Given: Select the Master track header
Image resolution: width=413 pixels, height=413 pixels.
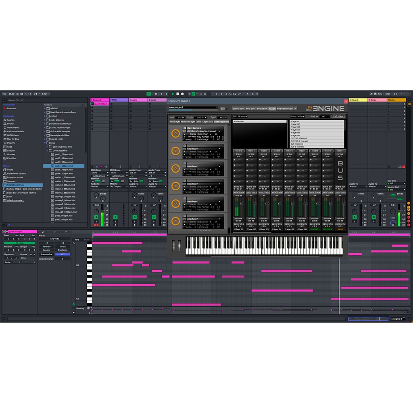Looking at the screenshot, I should point(396,100).
